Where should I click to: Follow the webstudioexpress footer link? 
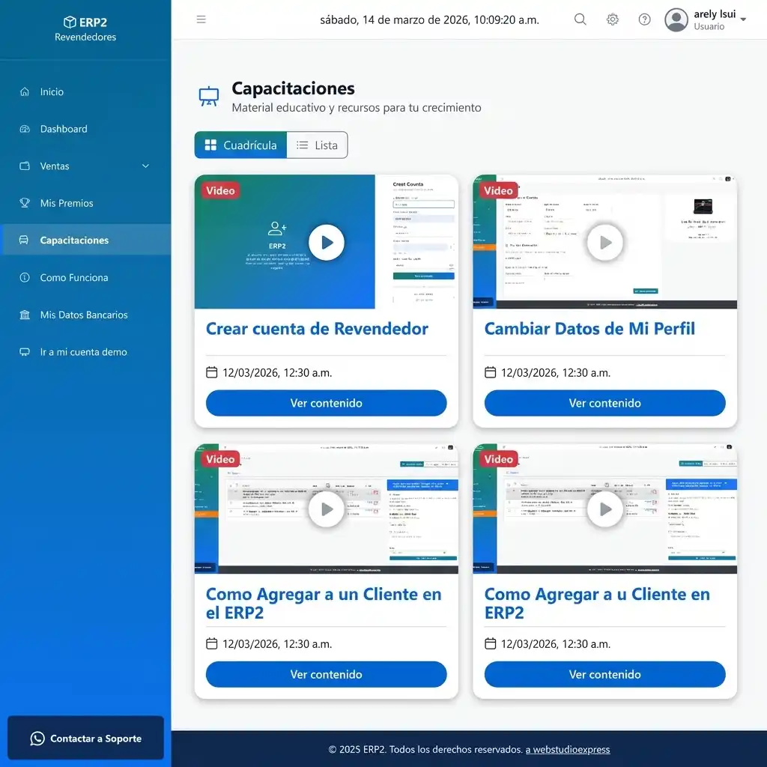[x=567, y=749]
